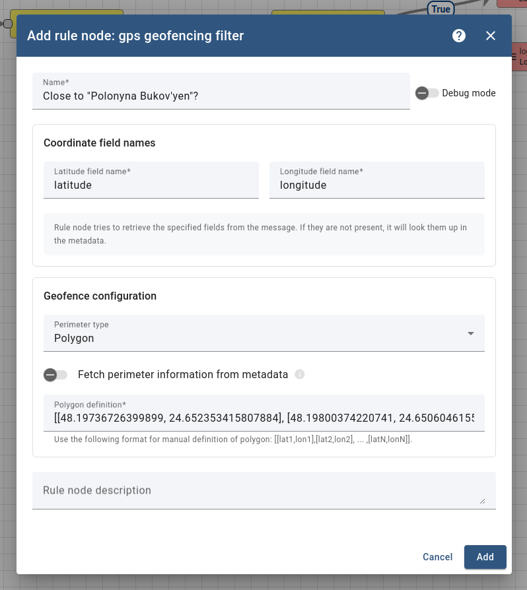
Task: Select the red rule node at right edge
Action: pyautogui.click(x=518, y=57)
